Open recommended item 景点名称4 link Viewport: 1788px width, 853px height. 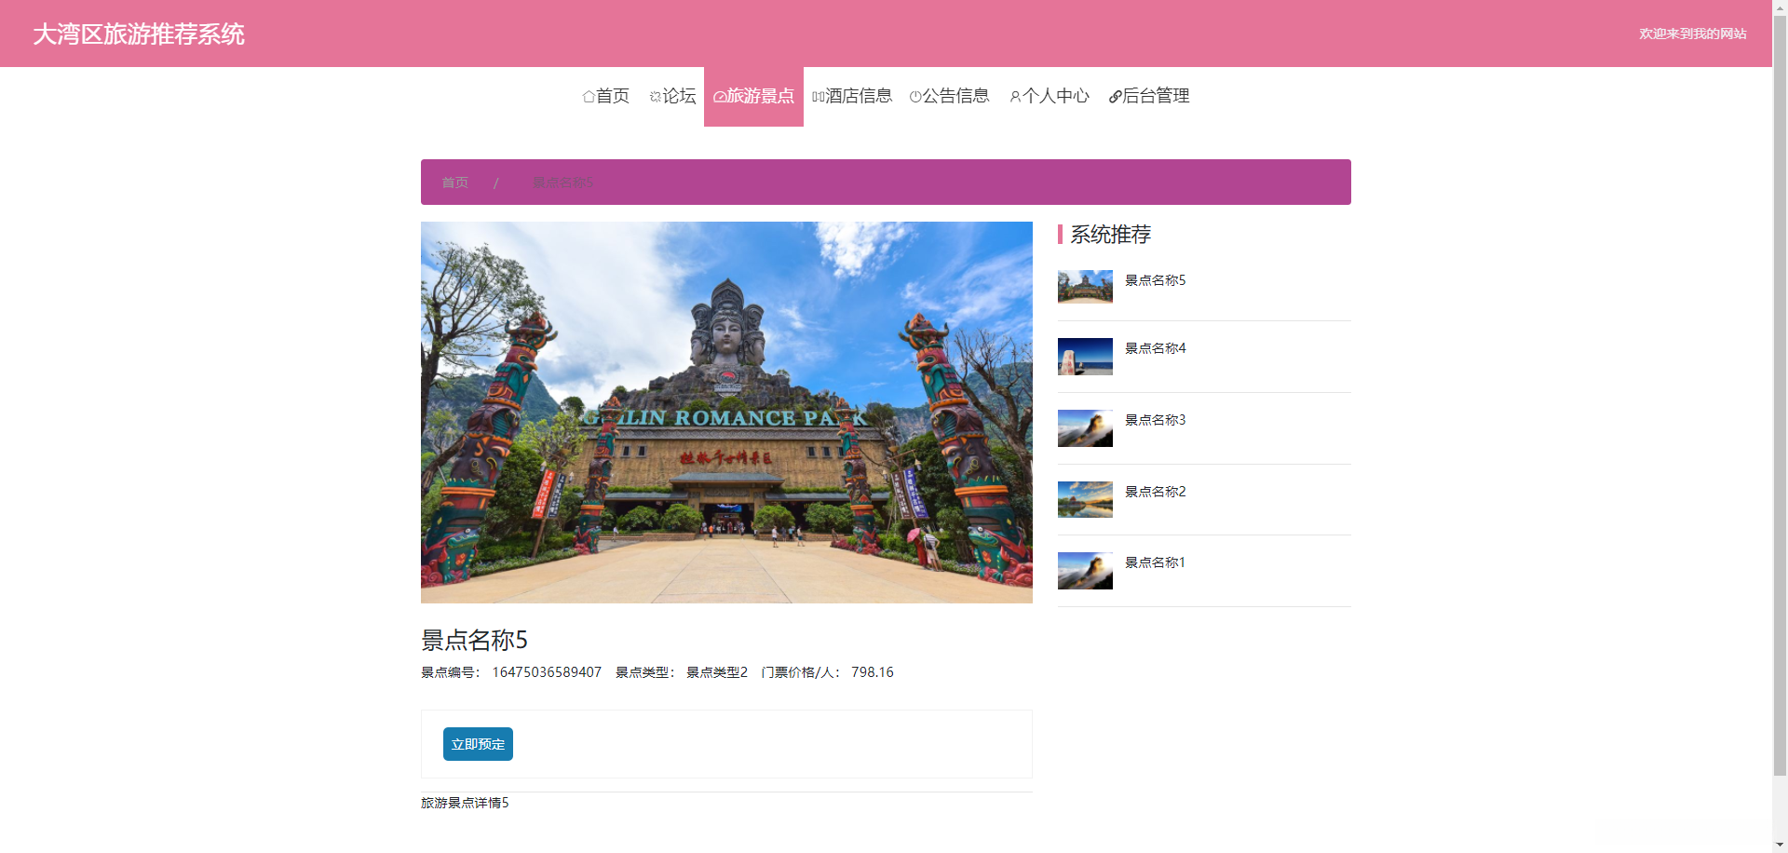(x=1155, y=348)
